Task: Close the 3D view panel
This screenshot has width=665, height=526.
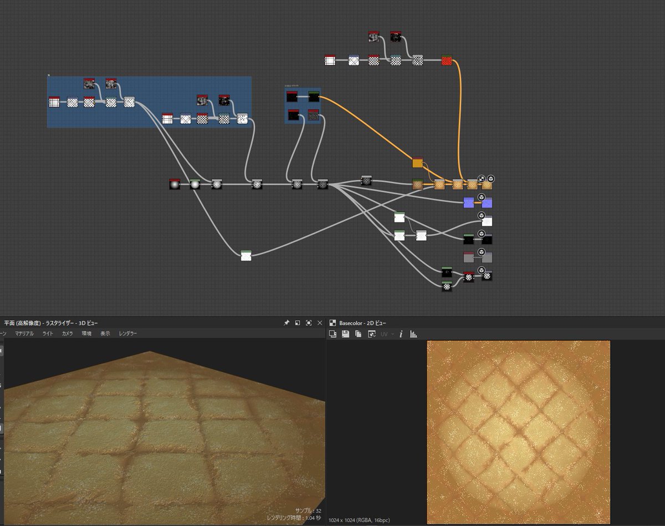Action: pos(320,323)
